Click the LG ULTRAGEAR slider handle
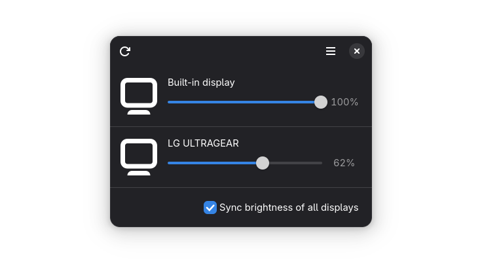 click(263, 163)
